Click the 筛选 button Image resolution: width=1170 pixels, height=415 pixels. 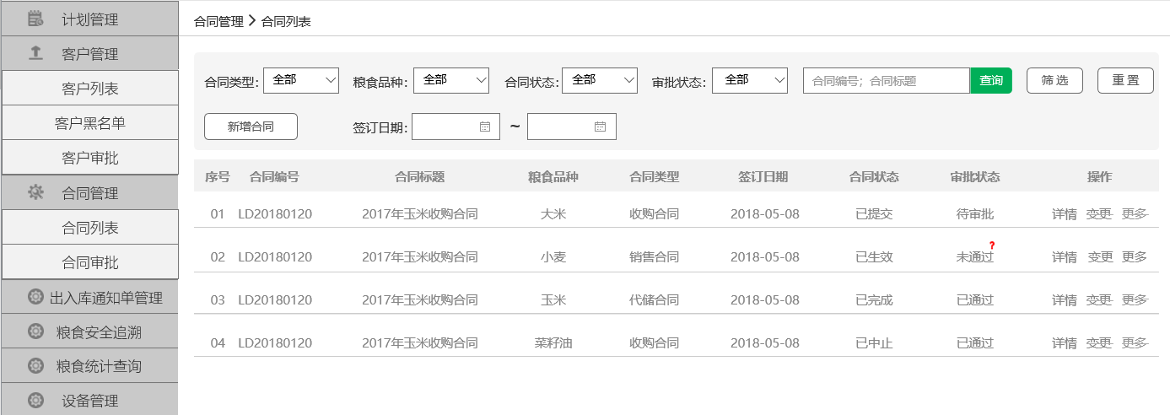1054,80
